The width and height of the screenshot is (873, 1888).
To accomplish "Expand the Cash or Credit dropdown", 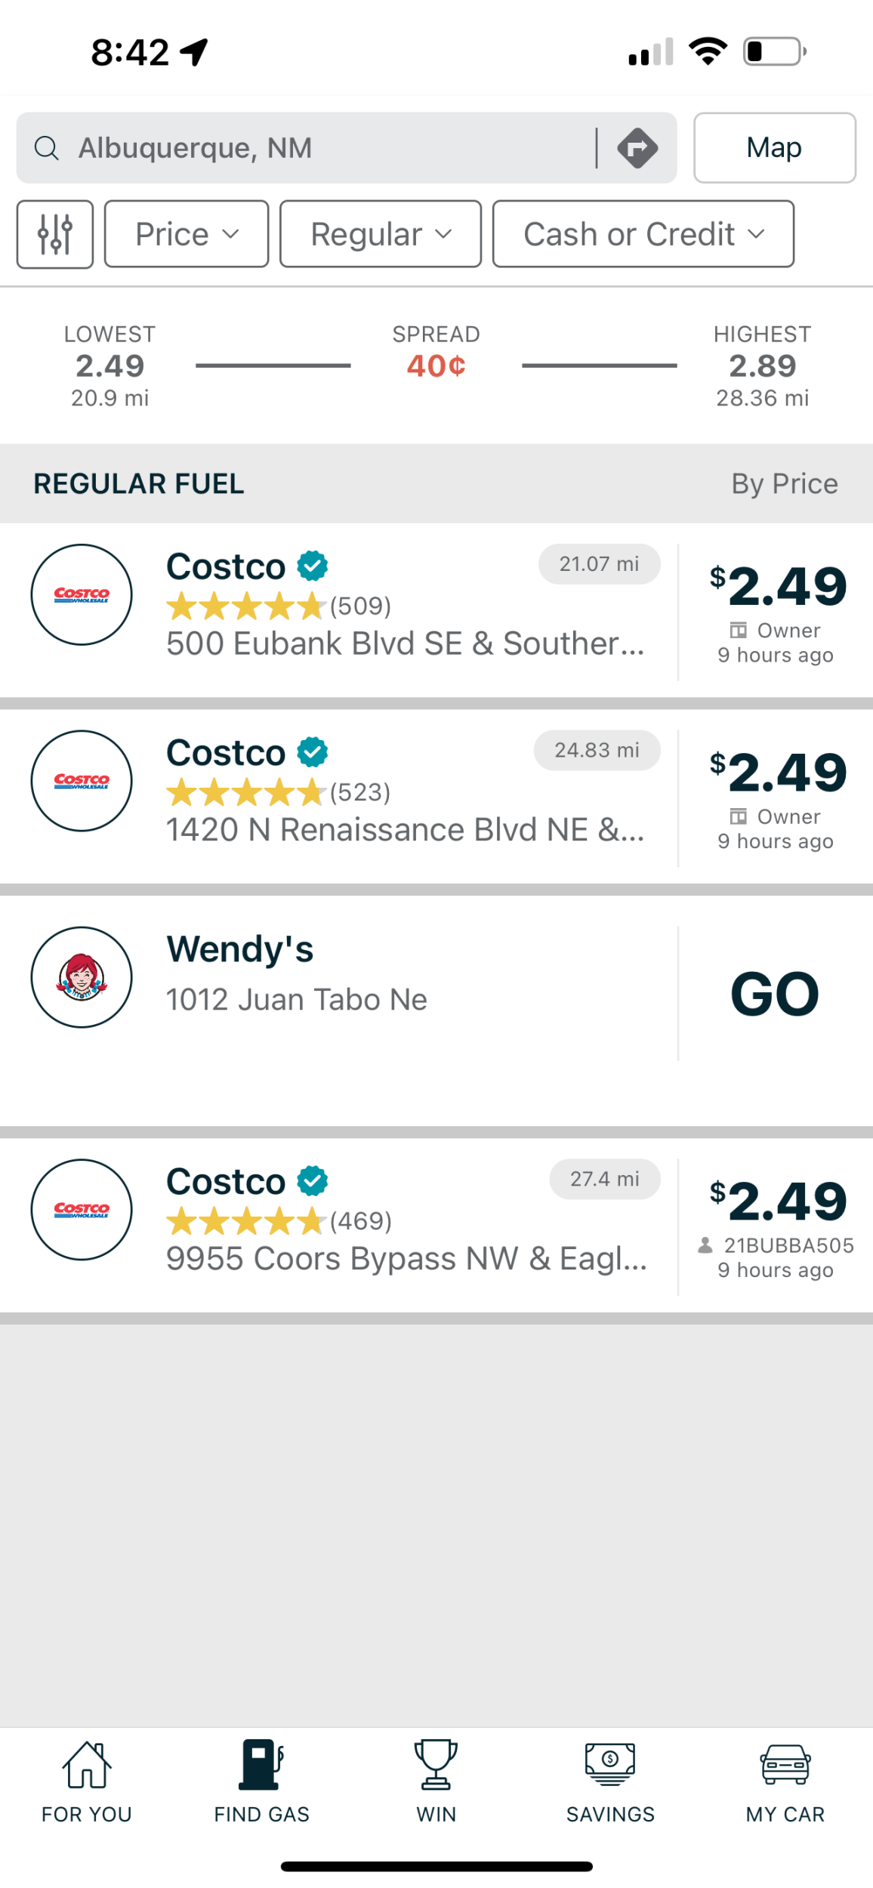I will click(x=643, y=234).
